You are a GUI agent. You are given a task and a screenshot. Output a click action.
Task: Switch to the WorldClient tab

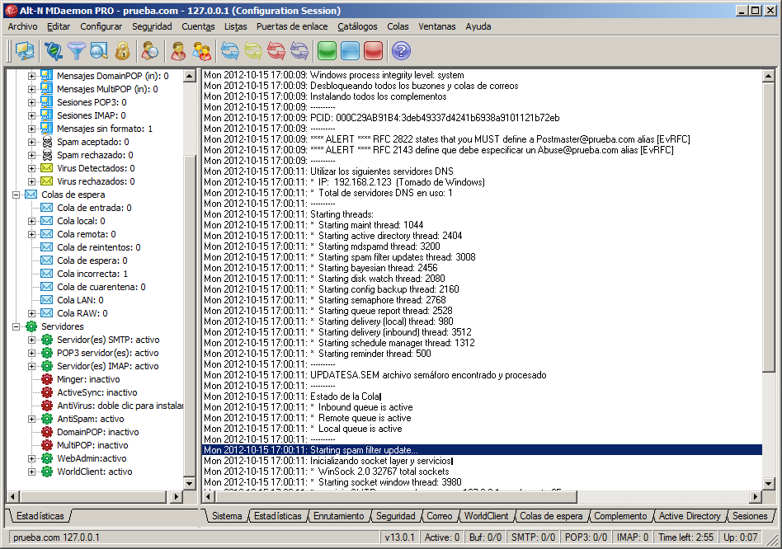pos(487,515)
